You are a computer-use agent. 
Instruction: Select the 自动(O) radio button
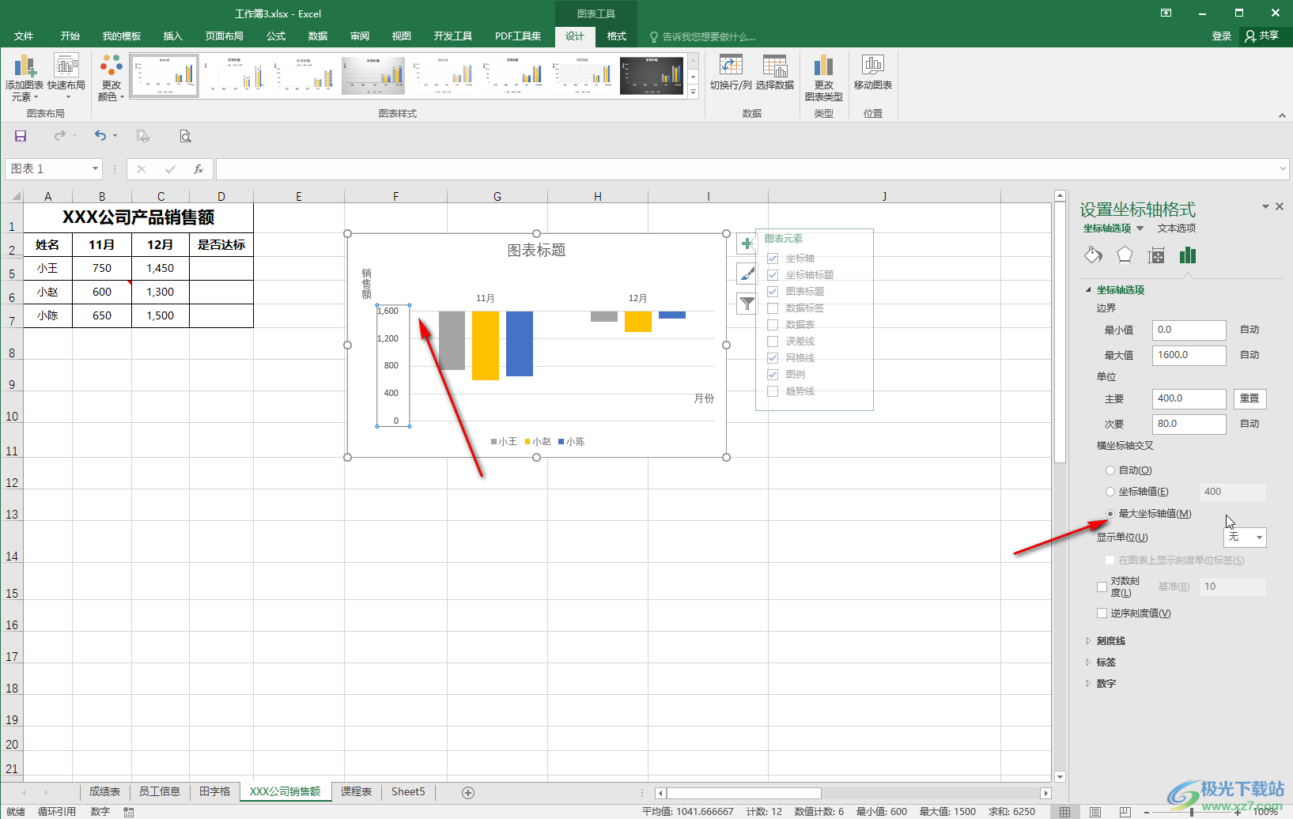pyautogui.click(x=1110, y=470)
